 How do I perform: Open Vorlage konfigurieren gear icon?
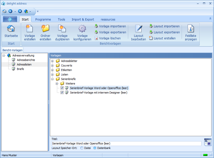coord(82,29)
